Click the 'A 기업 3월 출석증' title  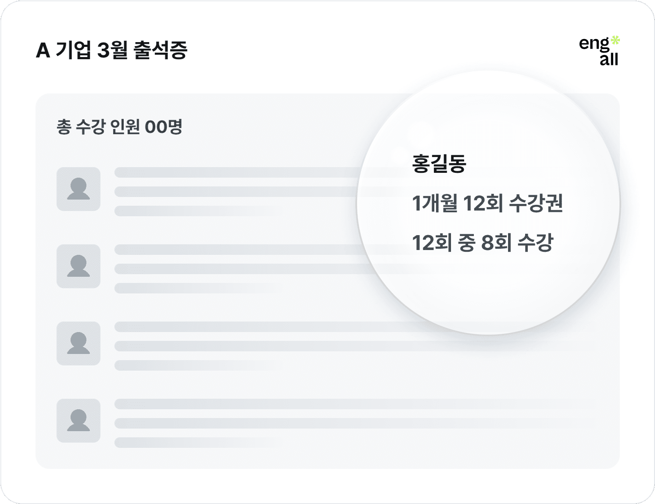[x=112, y=50]
